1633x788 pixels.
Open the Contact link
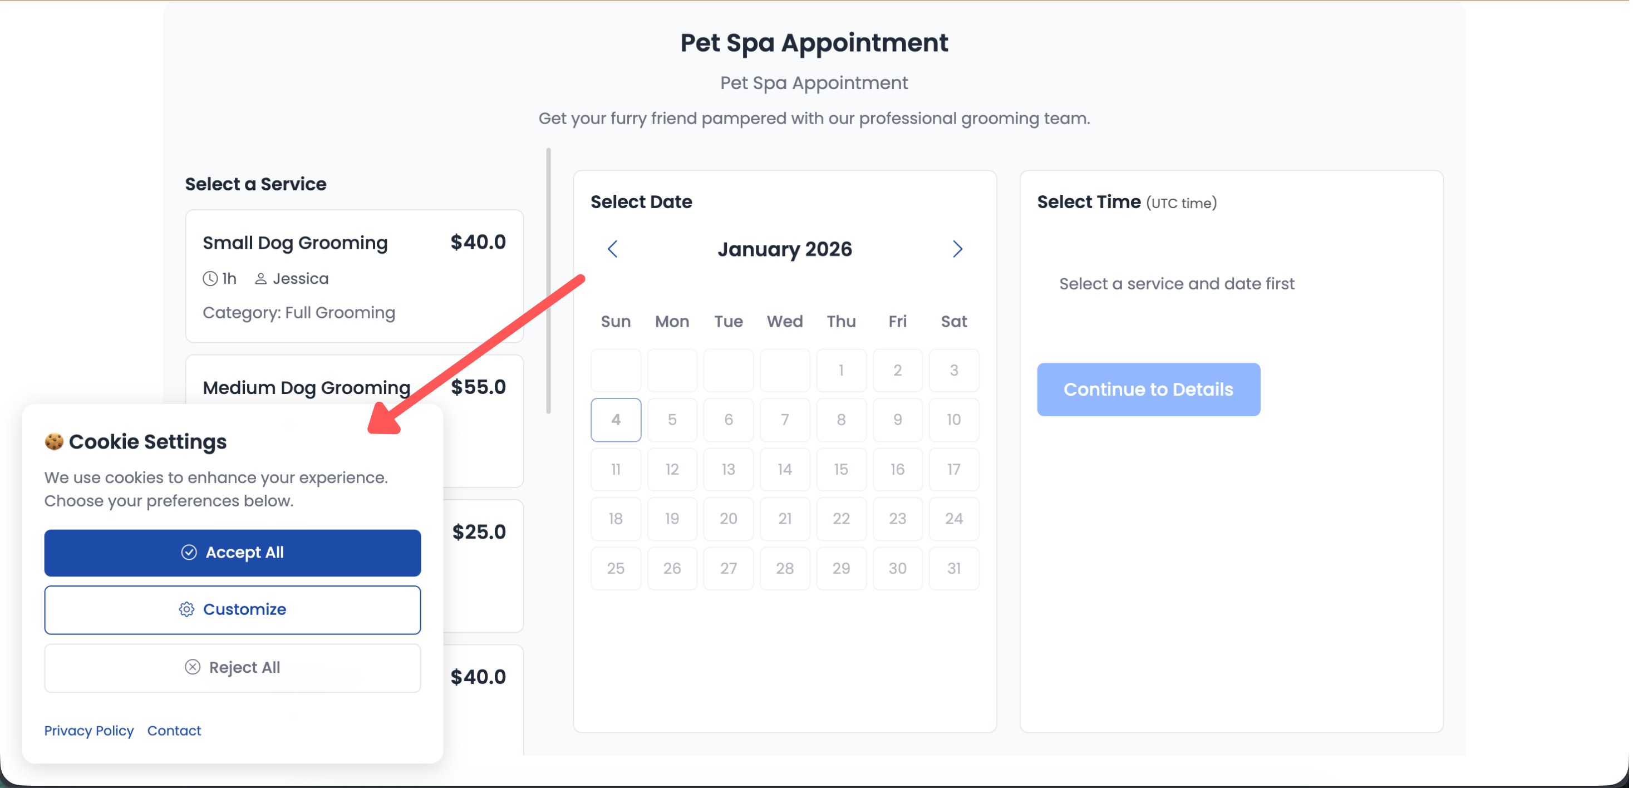[x=174, y=730]
